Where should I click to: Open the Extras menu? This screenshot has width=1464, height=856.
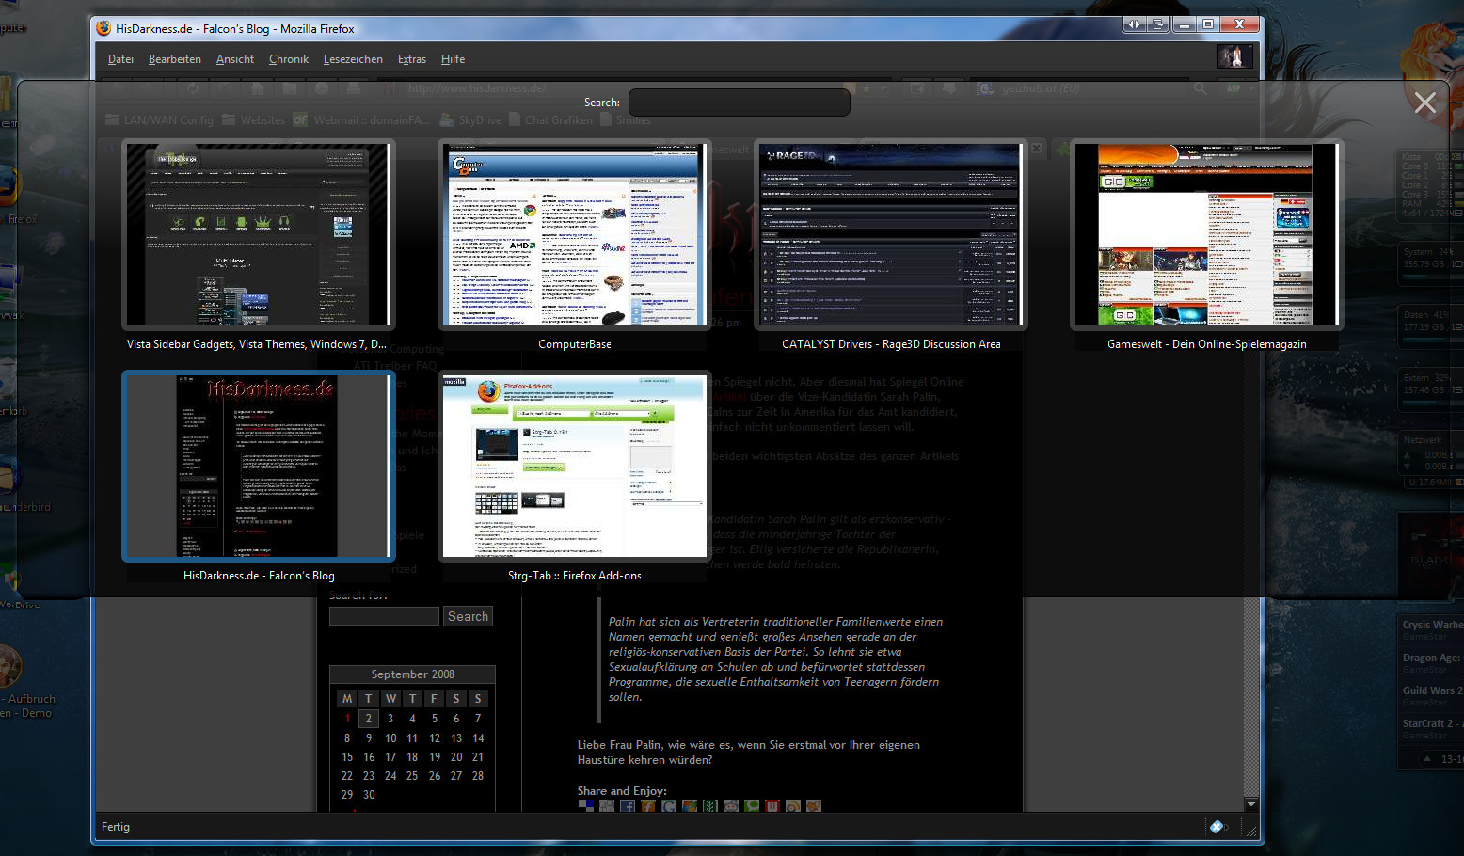[412, 59]
